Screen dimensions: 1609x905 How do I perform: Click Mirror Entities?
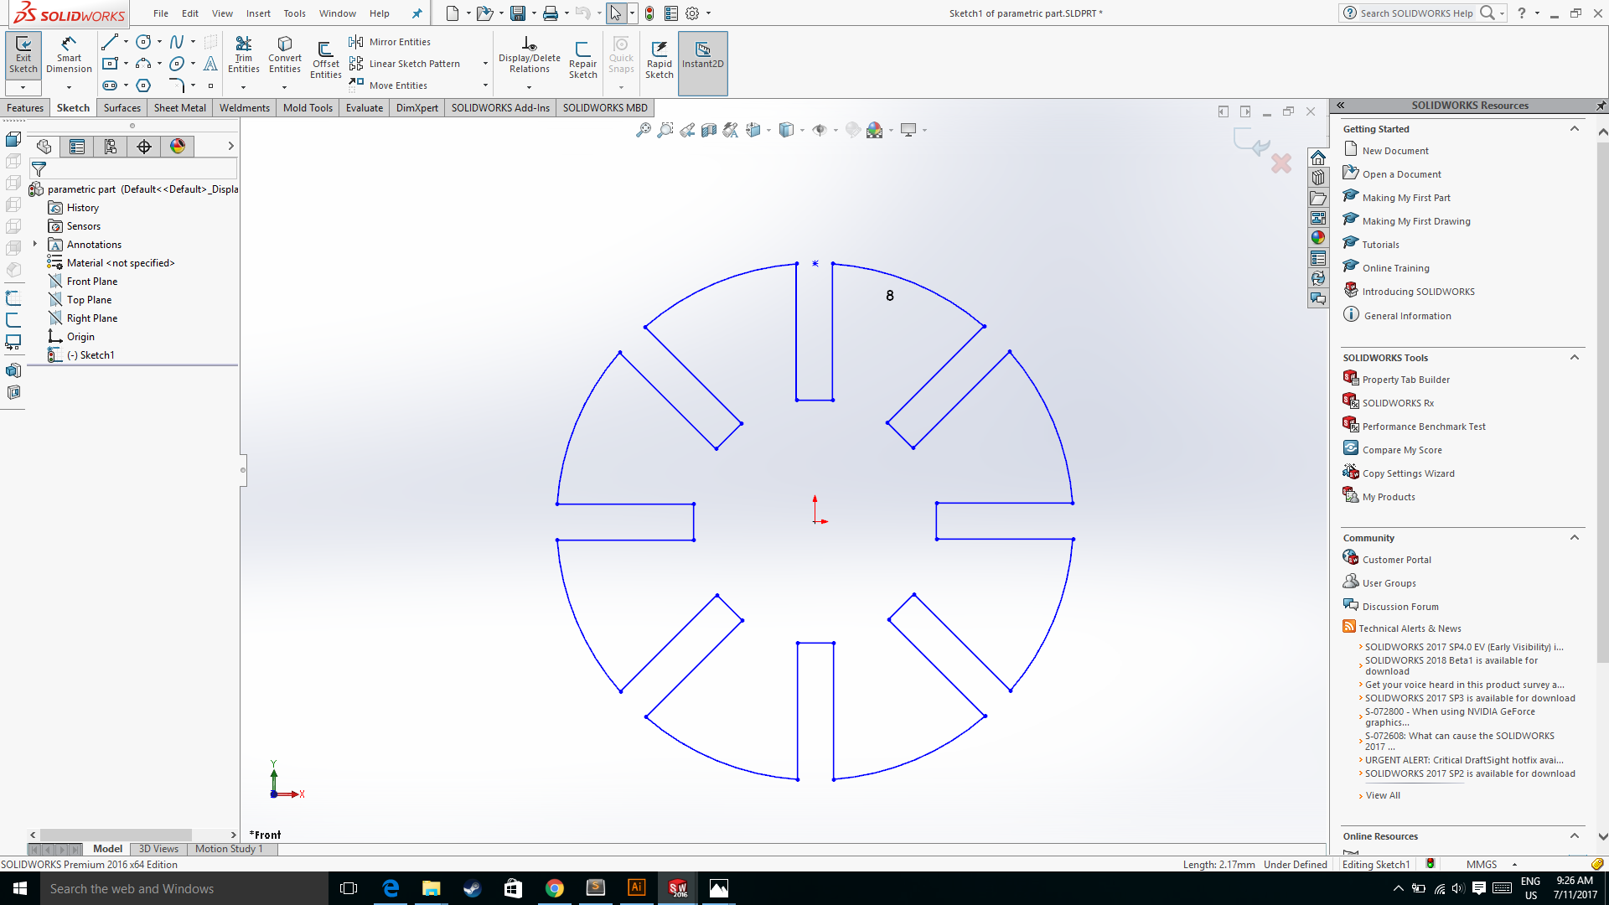pyautogui.click(x=390, y=42)
